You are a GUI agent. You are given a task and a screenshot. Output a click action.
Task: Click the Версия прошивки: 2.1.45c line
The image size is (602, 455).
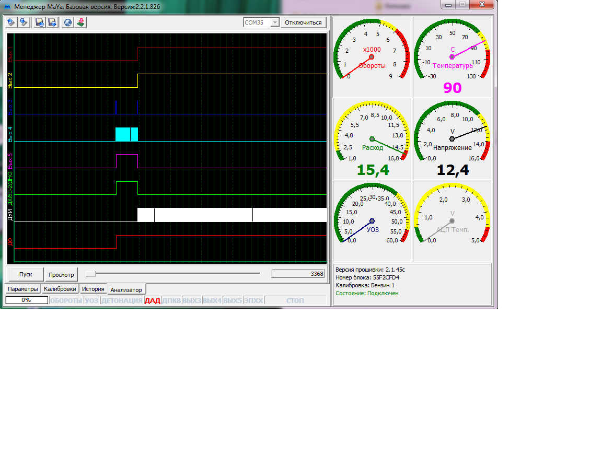pyautogui.click(x=370, y=270)
